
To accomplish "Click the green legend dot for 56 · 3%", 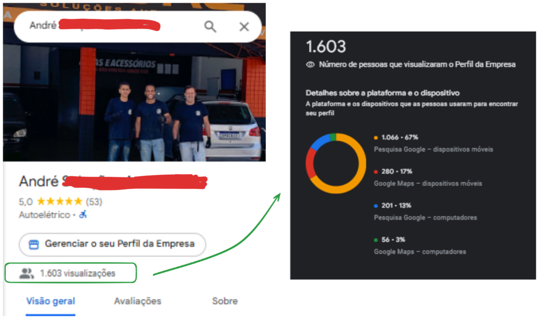I will pos(376,240).
